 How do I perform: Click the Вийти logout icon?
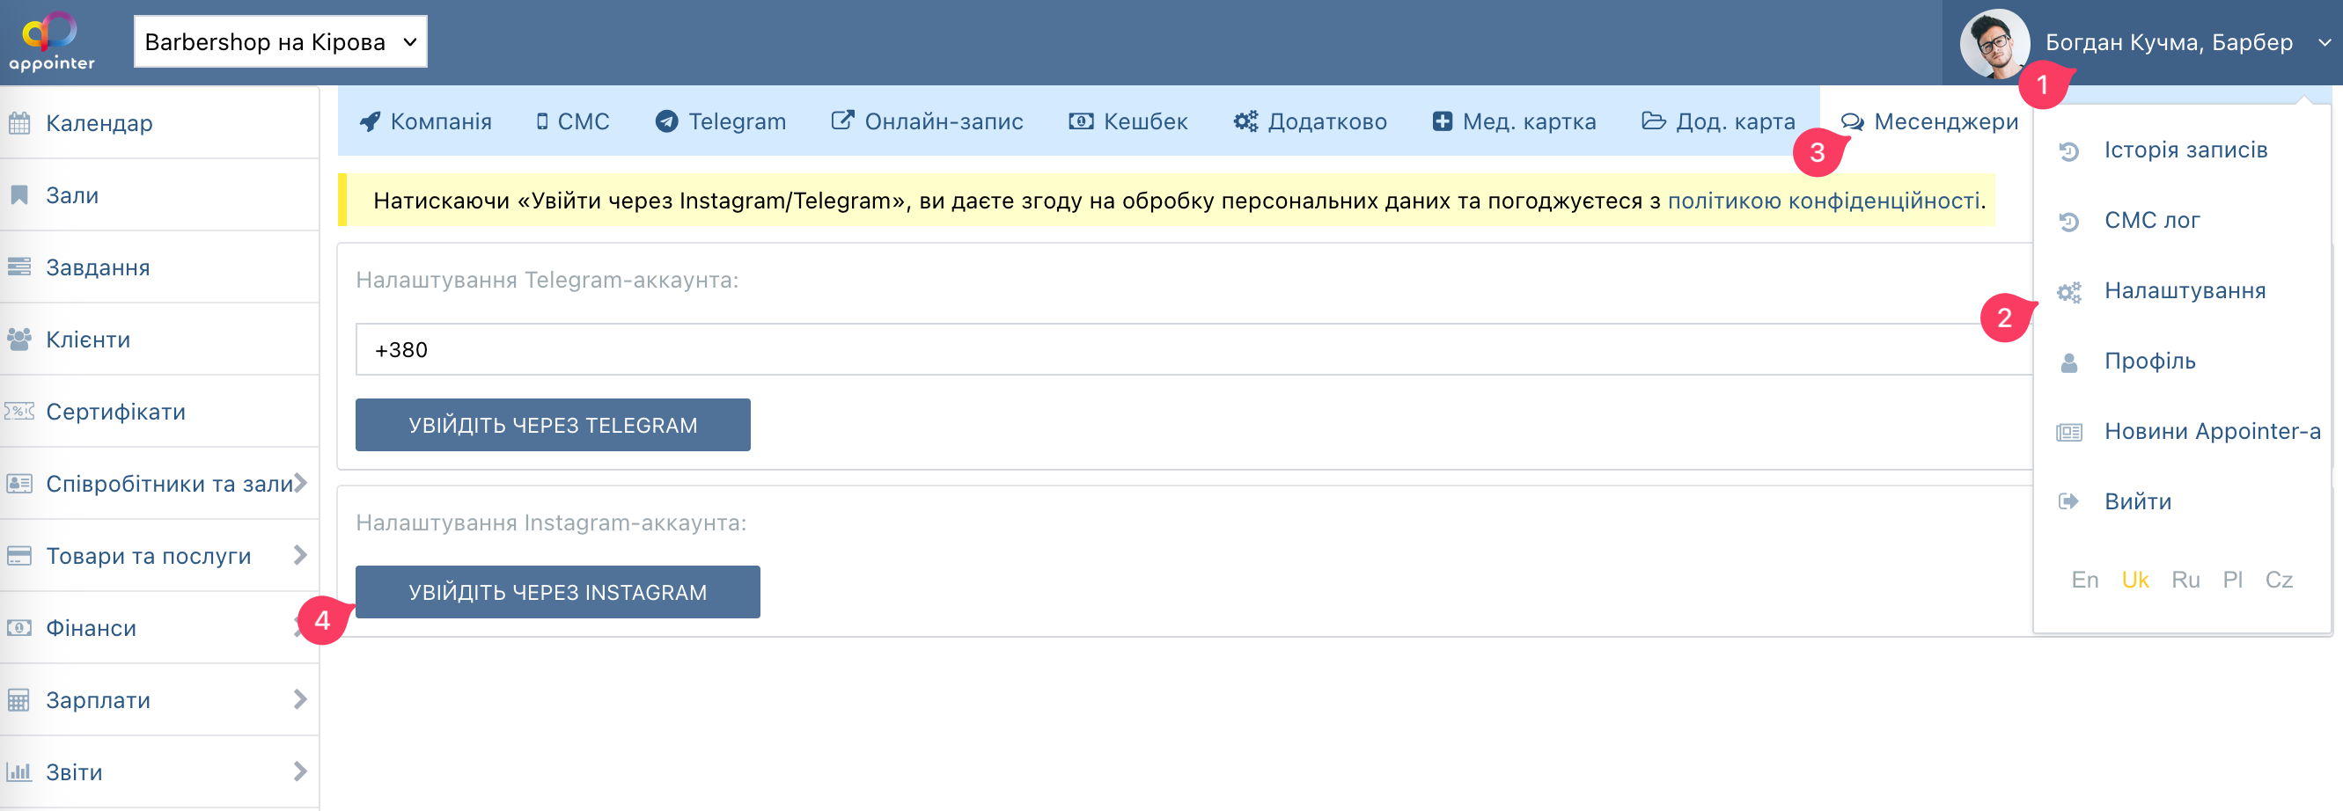click(2069, 502)
